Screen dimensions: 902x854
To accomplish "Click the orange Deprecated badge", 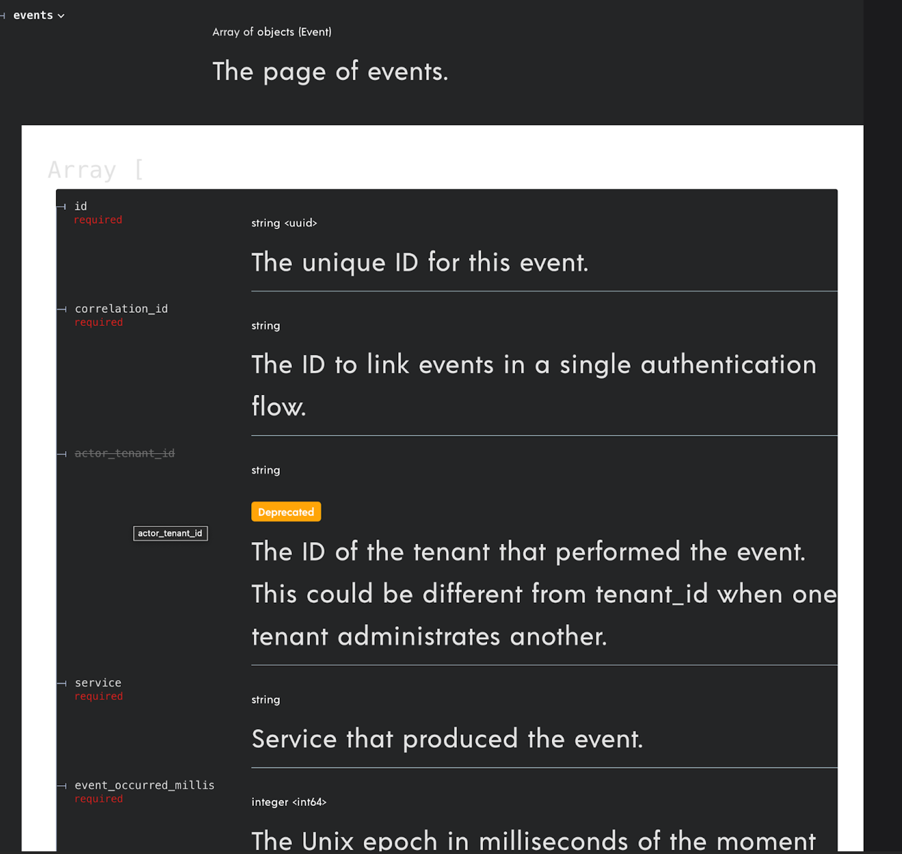I will [286, 512].
